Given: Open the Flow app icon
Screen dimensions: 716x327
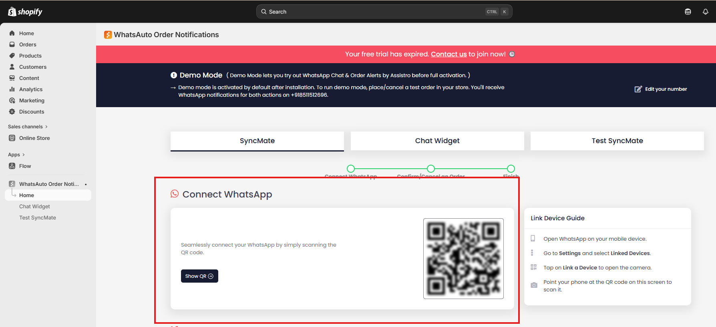Looking at the screenshot, I should coord(12,166).
